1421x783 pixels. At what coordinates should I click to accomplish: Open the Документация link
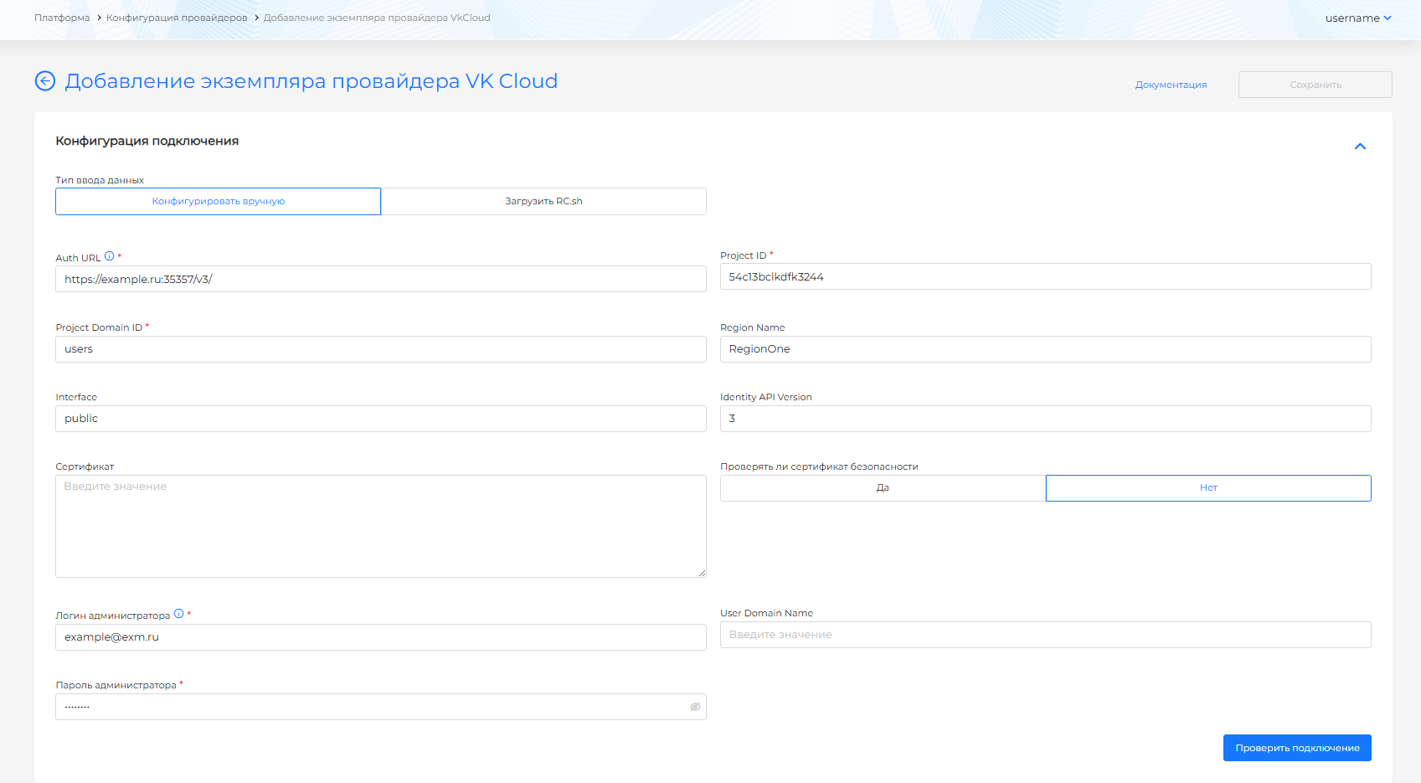(1171, 85)
